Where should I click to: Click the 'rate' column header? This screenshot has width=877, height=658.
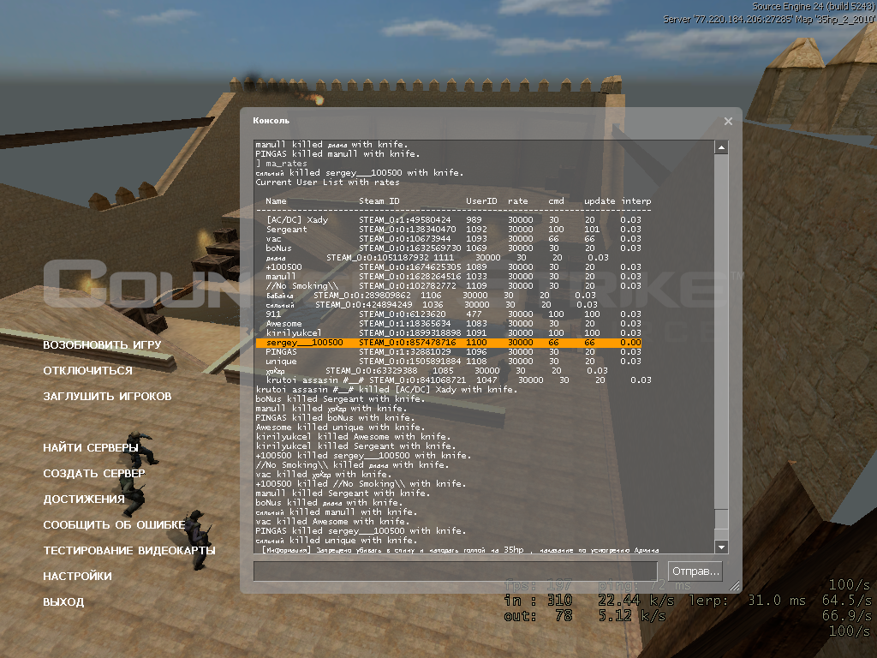point(518,200)
